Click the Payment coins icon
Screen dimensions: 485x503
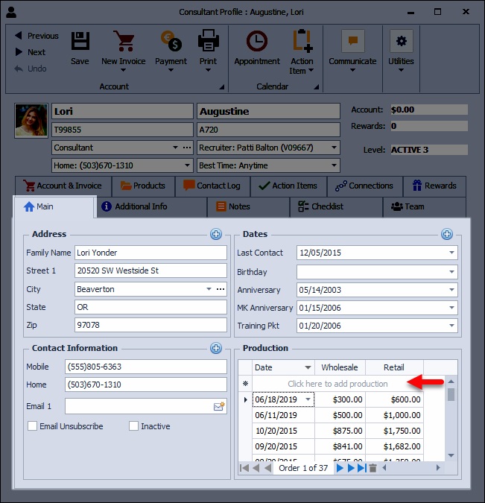(x=171, y=41)
